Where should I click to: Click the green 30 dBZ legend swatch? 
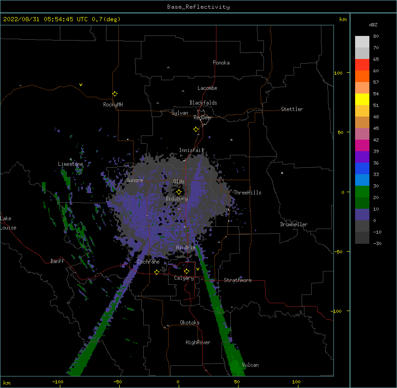[x=362, y=192]
